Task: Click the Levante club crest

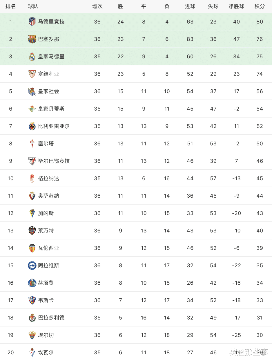Action: [32, 231]
